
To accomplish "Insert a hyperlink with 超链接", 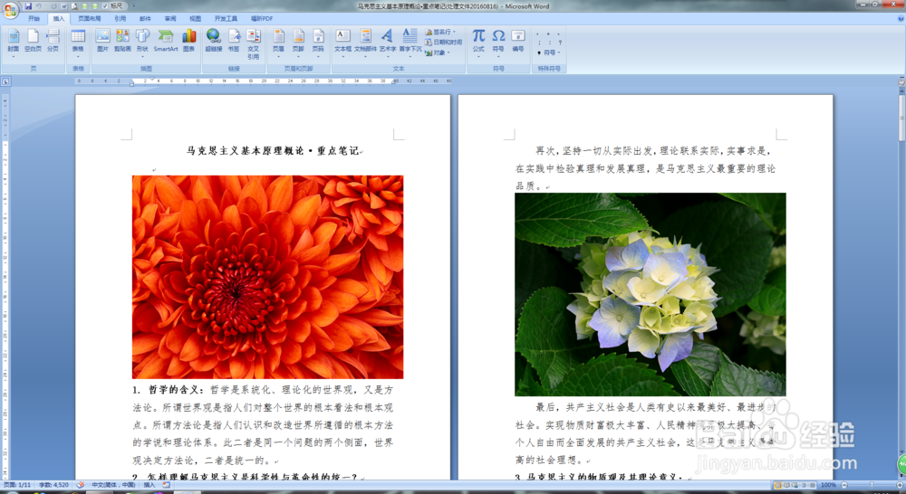I will (214, 41).
